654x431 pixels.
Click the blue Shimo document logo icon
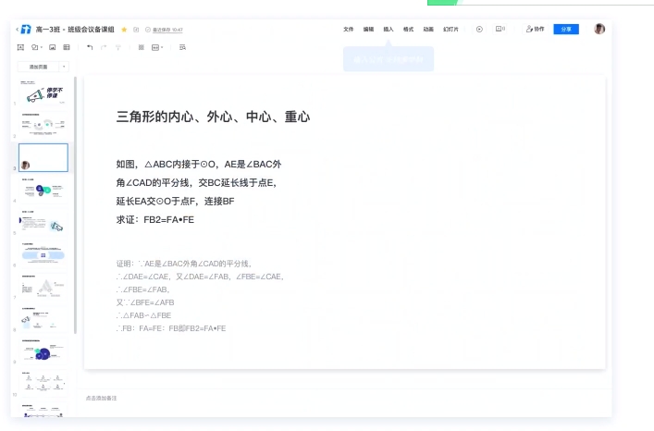(26, 30)
